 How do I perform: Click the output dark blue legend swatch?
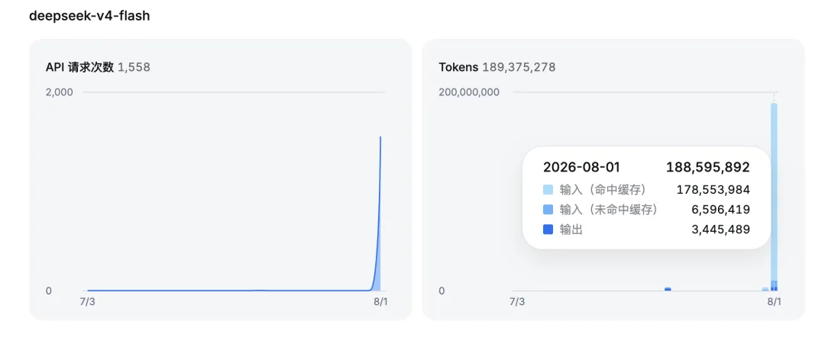pos(548,229)
